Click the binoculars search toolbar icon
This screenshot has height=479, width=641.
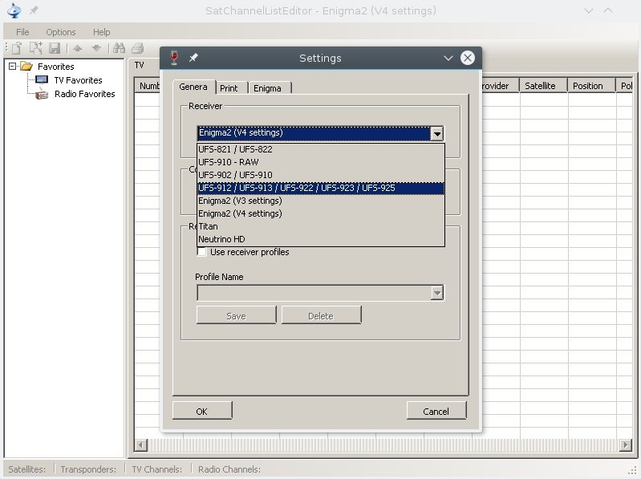pos(120,48)
